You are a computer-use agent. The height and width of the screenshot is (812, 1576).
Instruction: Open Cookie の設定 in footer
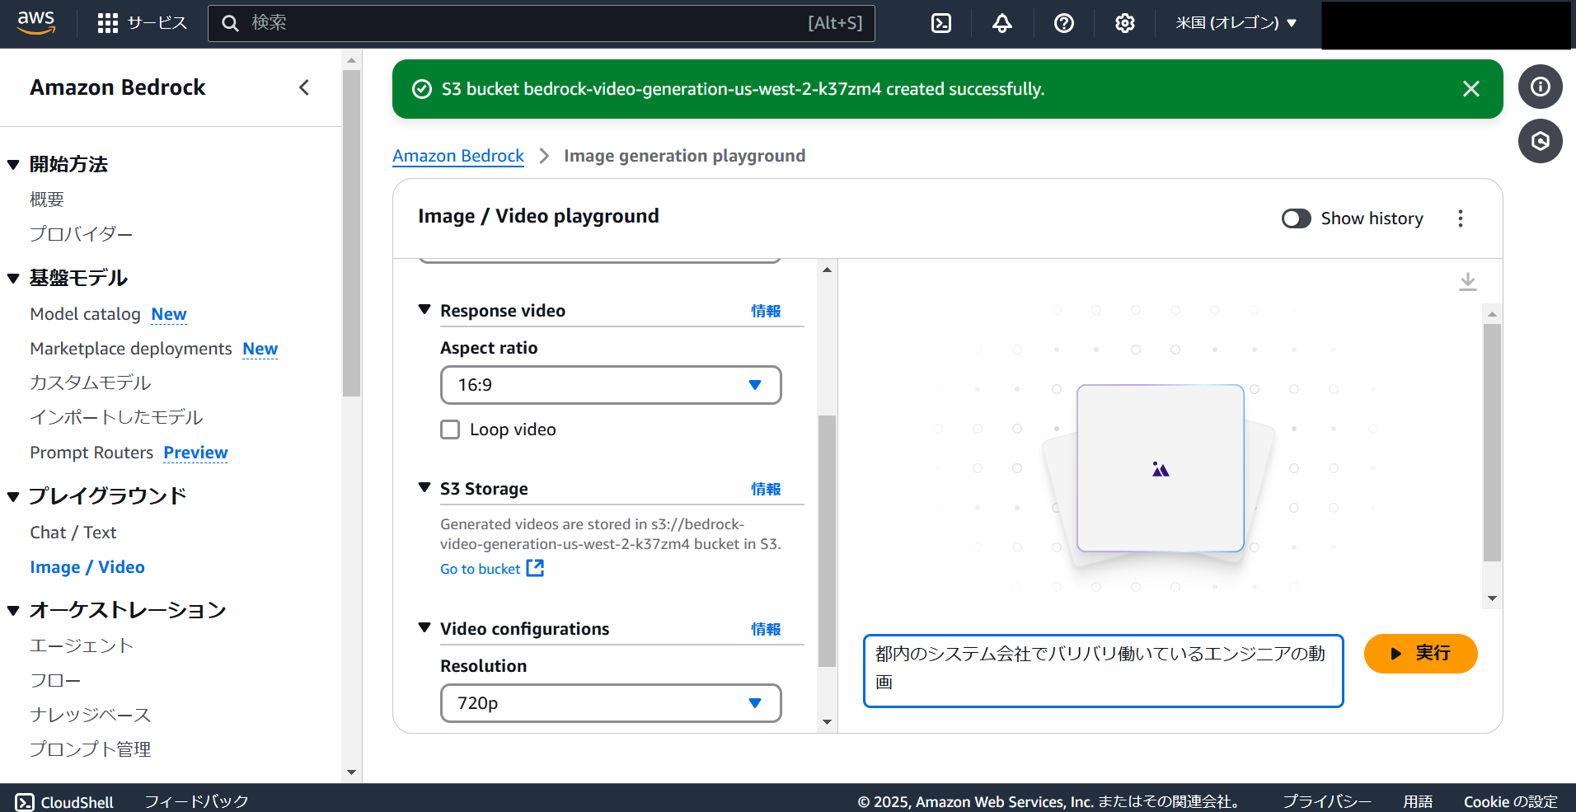(1511, 802)
